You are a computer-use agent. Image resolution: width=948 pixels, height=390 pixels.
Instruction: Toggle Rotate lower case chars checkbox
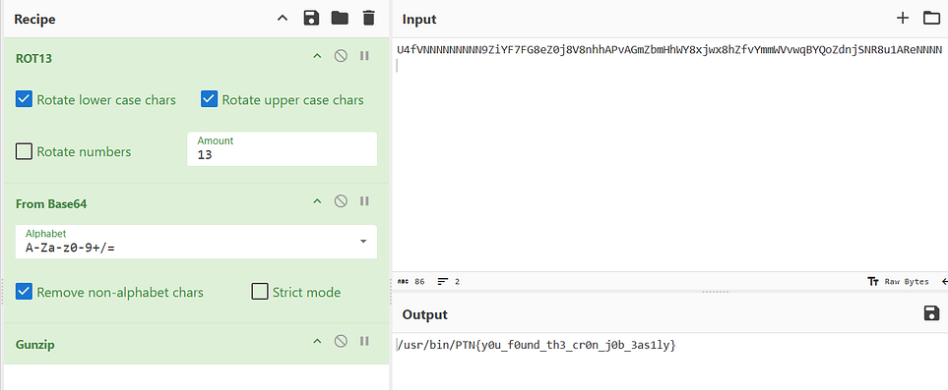[25, 99]
